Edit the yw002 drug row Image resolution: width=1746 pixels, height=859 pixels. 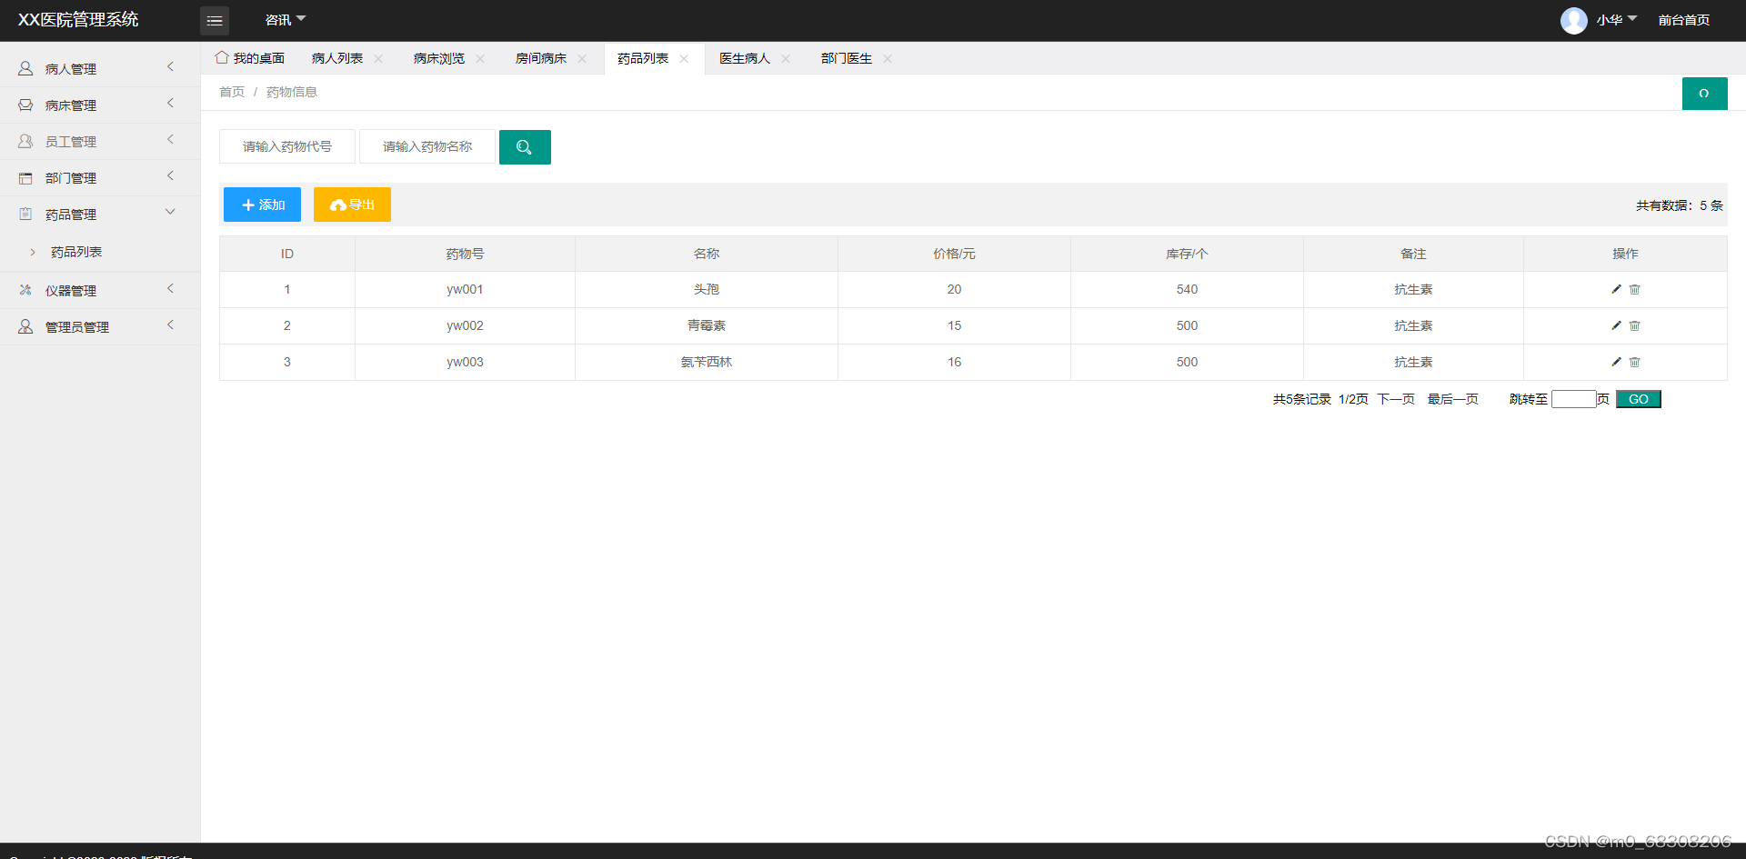1616,325
